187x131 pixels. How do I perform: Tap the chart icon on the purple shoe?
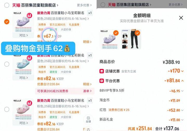coord(29,16)
